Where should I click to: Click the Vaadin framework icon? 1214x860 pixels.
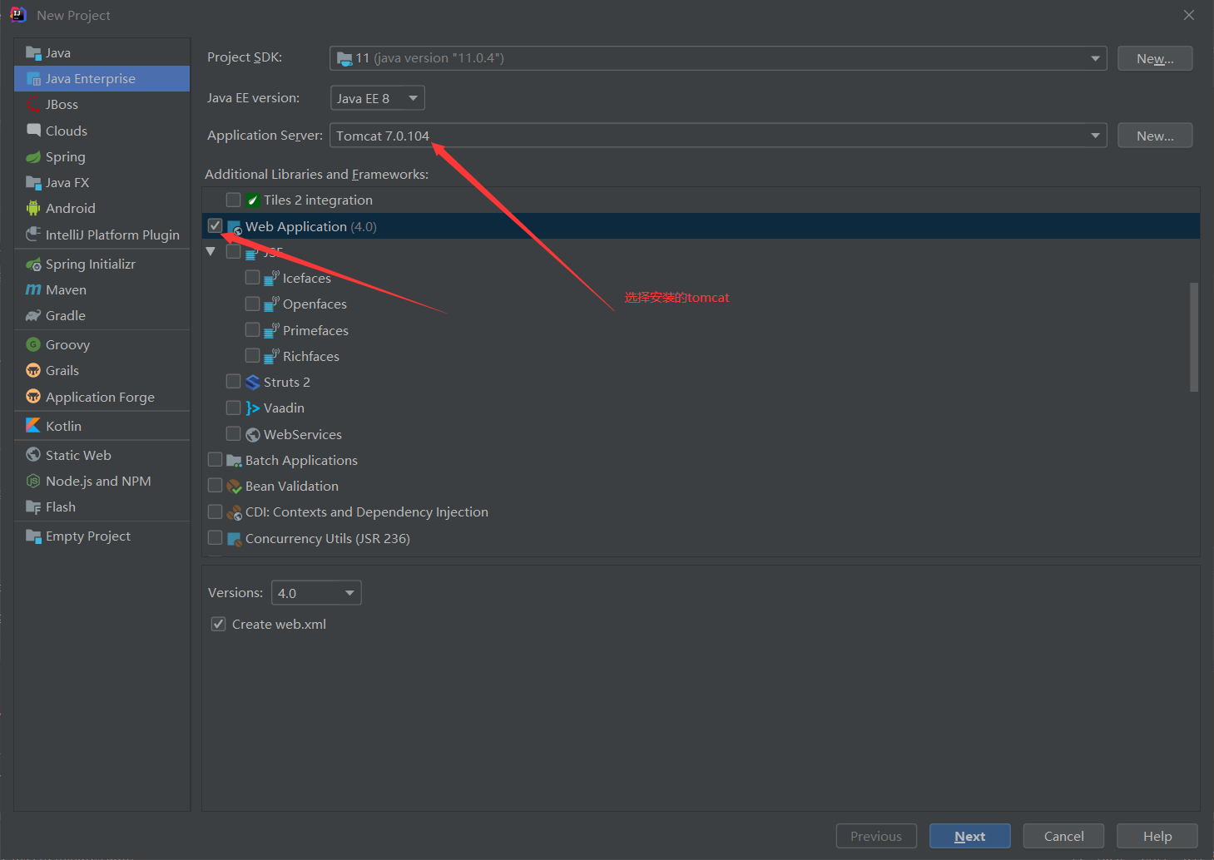253,408
